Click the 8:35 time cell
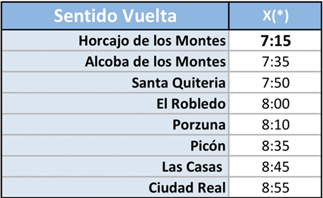323x198 pixels. 275,145
